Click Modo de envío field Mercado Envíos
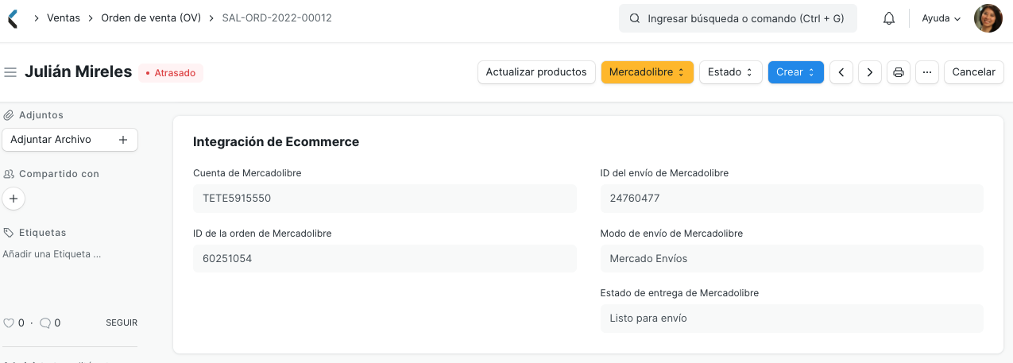Image resolution: width=1013 pixels, height=363 pixels. coord(792,259)
